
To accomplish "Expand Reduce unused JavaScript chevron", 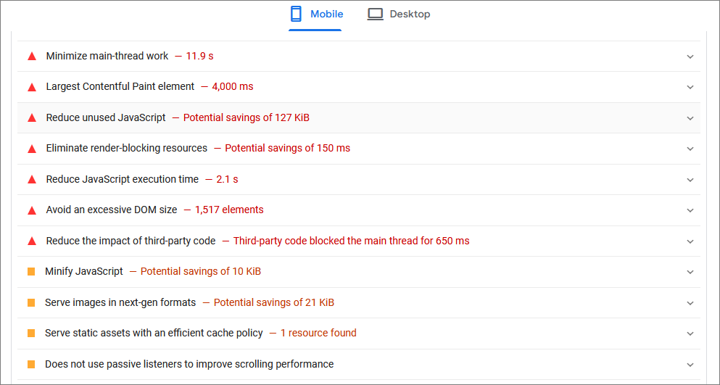I will coord(690,118).
